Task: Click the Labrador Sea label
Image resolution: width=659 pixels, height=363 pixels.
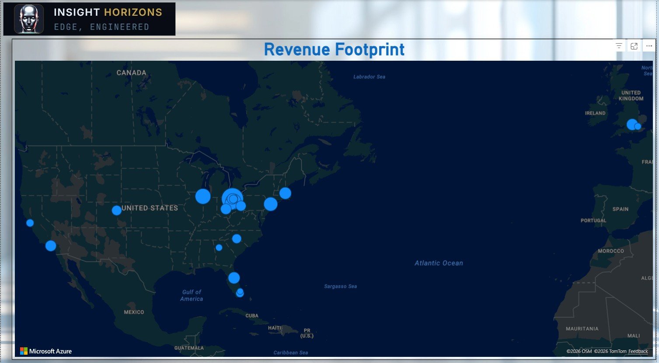Action: (x=369, y=77)
